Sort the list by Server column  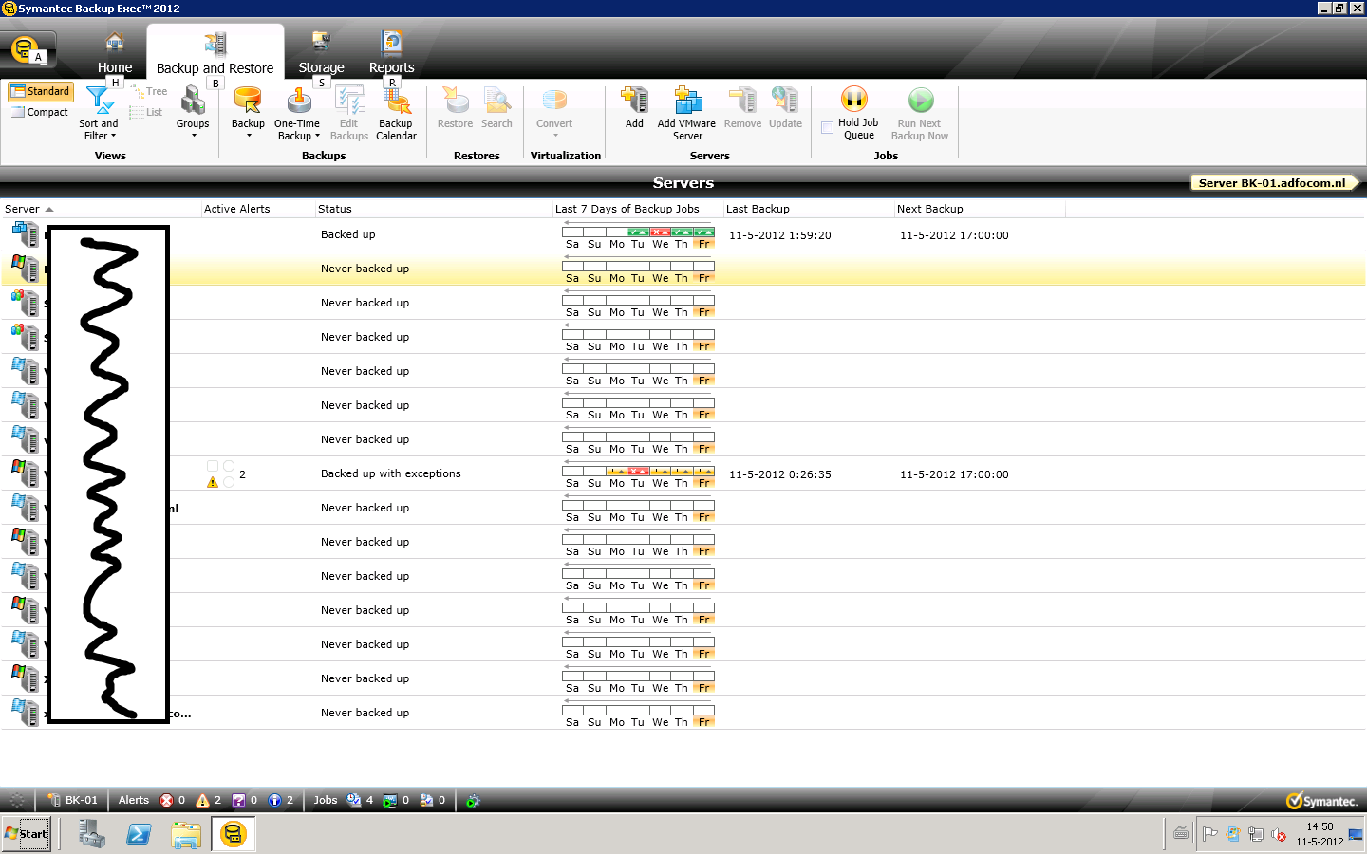point(101,209)
